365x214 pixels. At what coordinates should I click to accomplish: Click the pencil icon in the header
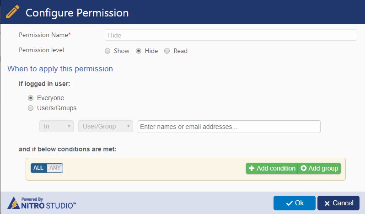pos(13,12)
